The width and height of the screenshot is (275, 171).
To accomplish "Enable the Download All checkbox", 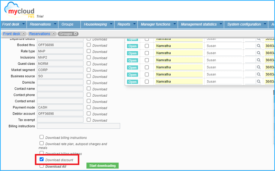I will click(42, 166).
